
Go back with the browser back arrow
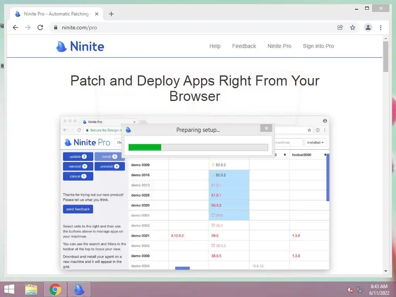[15, 27]
